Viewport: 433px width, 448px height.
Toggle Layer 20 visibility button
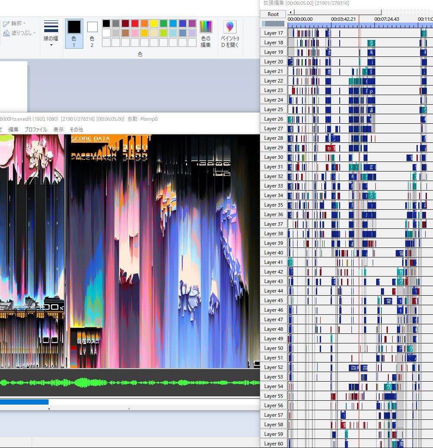pyautogui.click(x=273, y=62)
